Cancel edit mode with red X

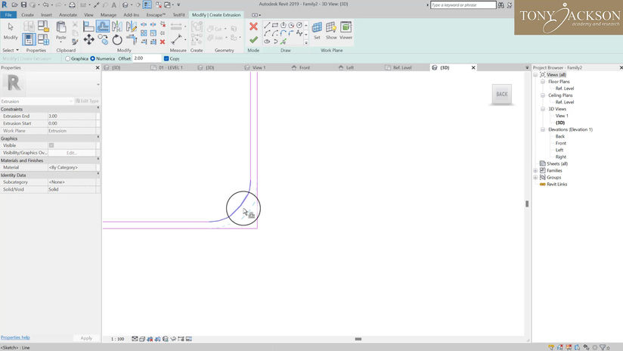253,26
